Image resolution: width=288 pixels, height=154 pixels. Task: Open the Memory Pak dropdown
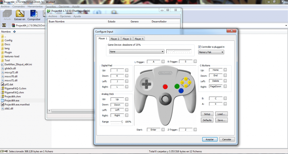coord(211,52)
